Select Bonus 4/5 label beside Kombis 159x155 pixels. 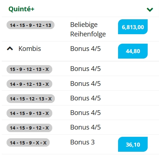(x=86, y=49)
